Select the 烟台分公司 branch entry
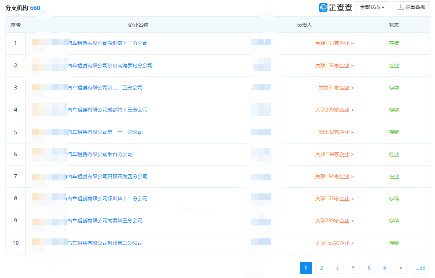 (99, 154)
